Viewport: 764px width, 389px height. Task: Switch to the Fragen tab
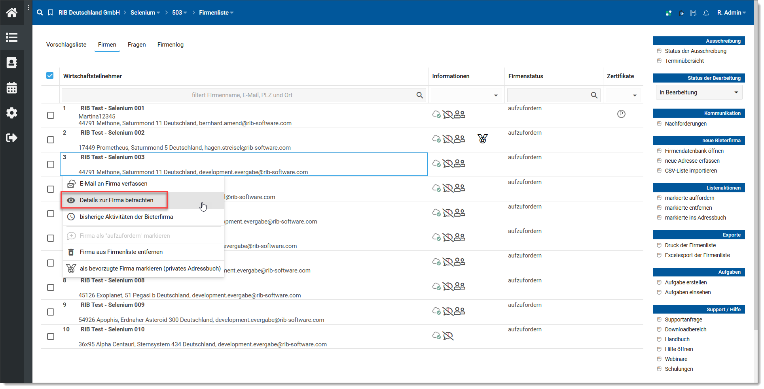point(137,45)
